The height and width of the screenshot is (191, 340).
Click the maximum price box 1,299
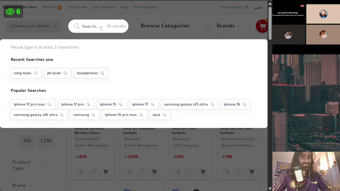[46, 141]
